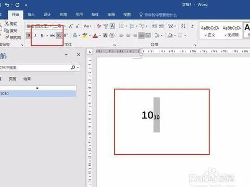Open the 引用 (References) tab
This screenshot has height=187, width=250.
coord(79,15)
